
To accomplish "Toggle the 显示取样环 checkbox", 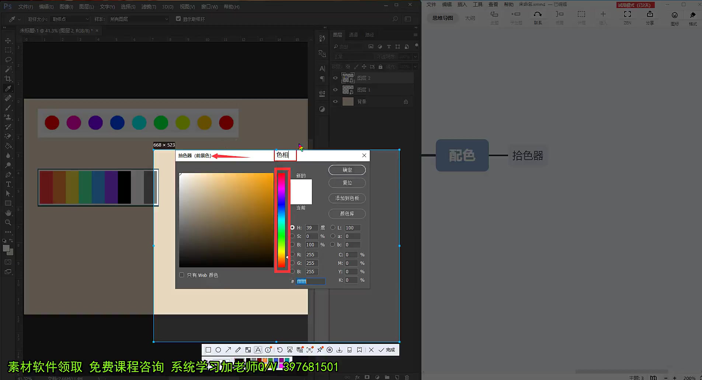I will click(178, 19).
